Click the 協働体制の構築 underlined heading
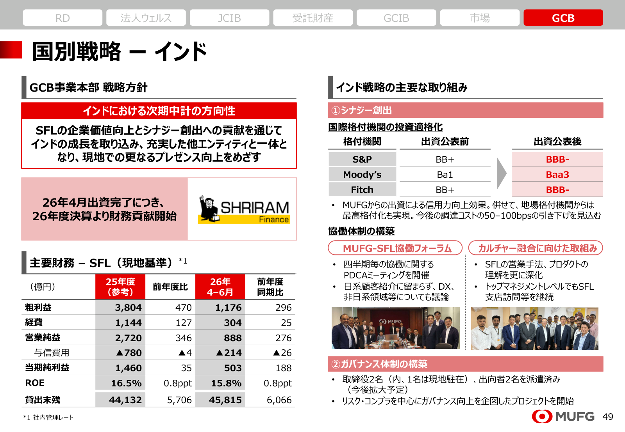Image resolution: width=625 pixels, height=432 pixels. point(361,231)
